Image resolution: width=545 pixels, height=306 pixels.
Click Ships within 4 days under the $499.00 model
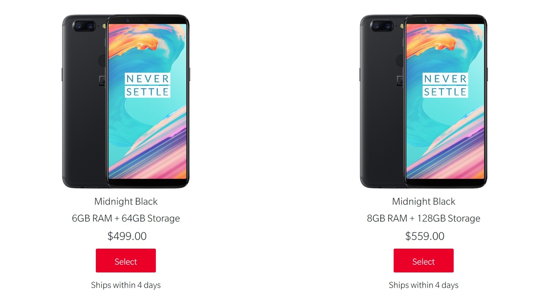(126, 285)
